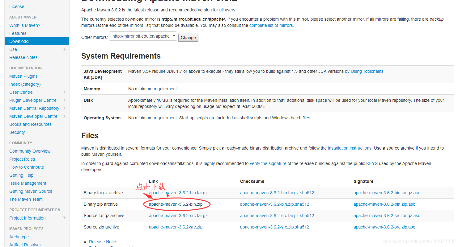Open Plugin Developer Centre
This screenshot has height=247, width=458.
point(33,100)
